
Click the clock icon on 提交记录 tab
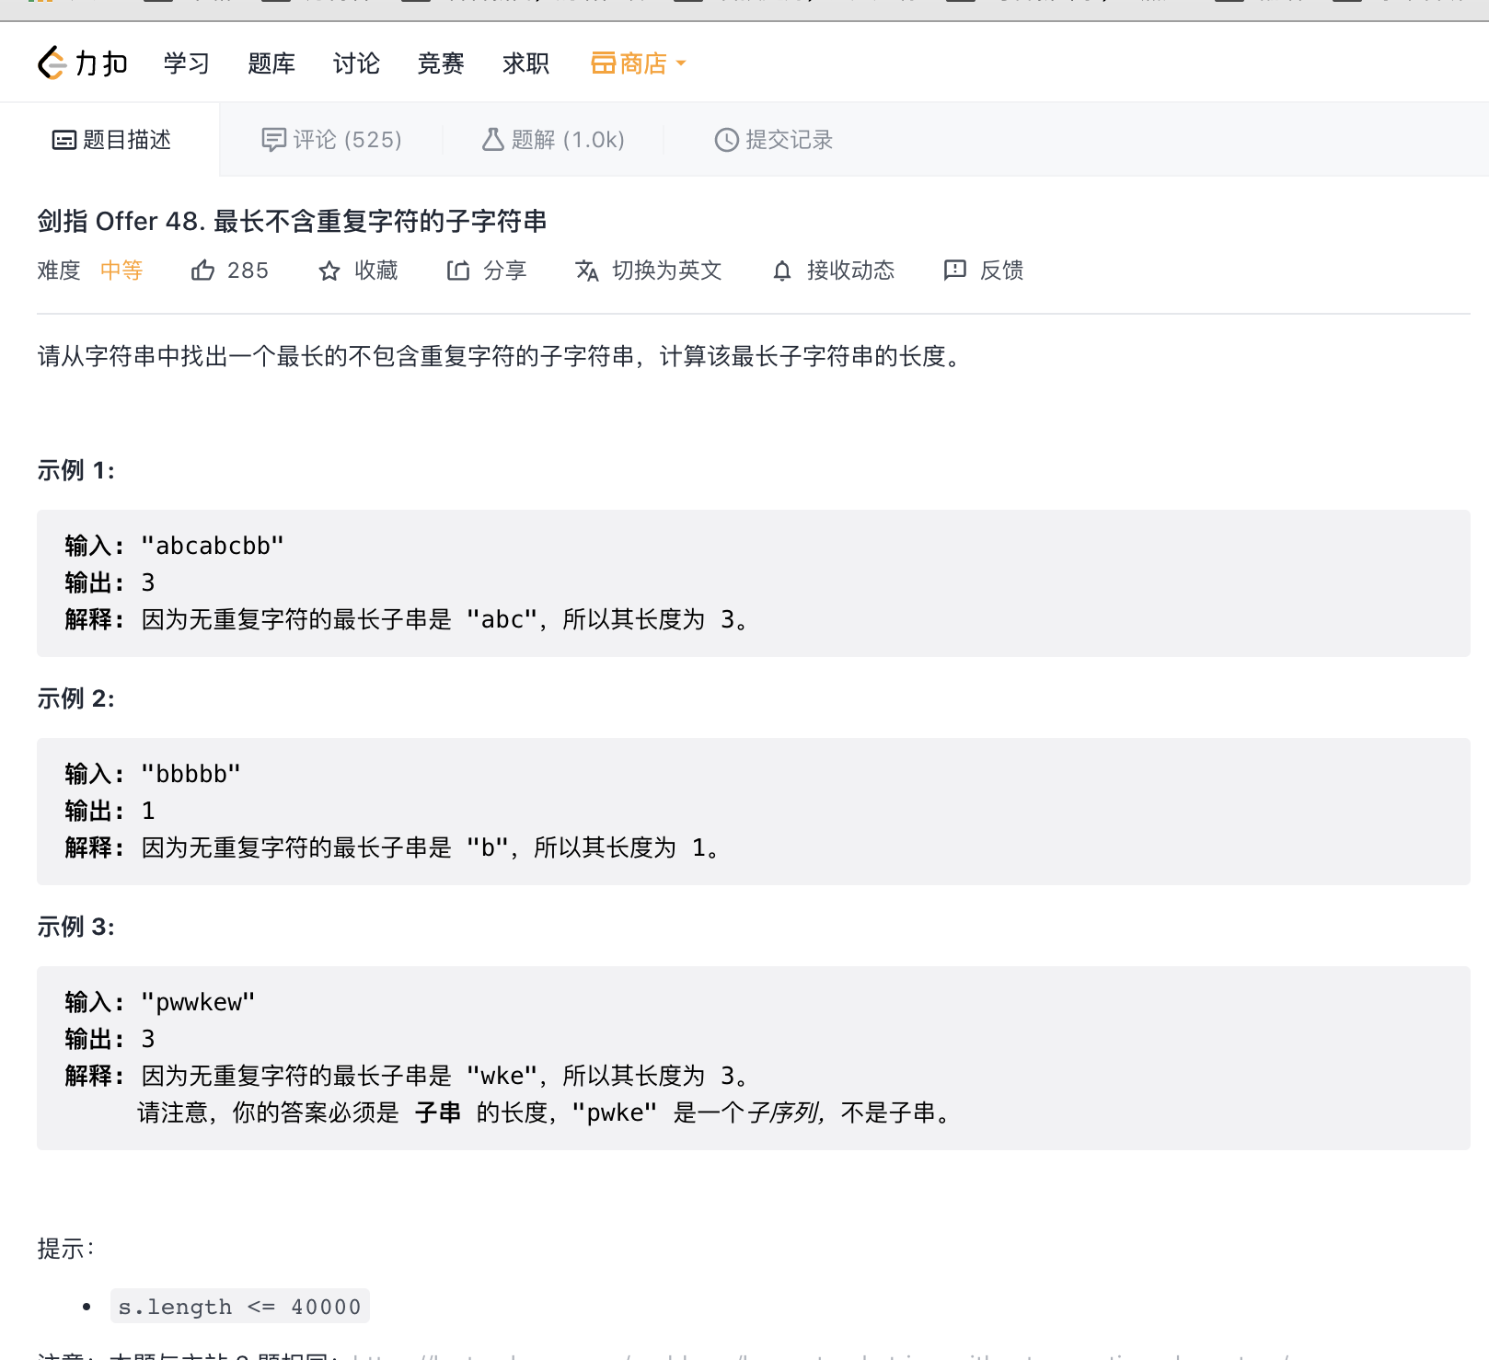(x=727, y=140)
